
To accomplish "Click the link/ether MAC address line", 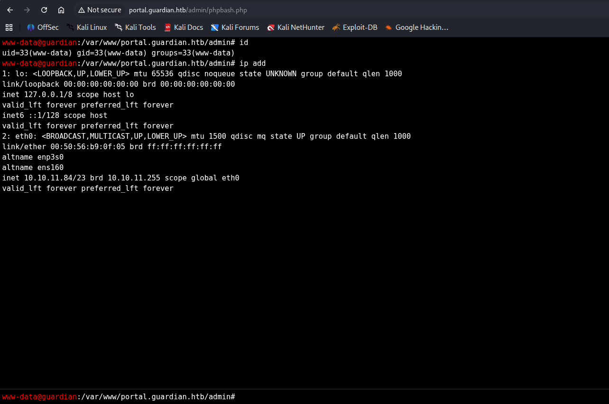I will point(112,147).
